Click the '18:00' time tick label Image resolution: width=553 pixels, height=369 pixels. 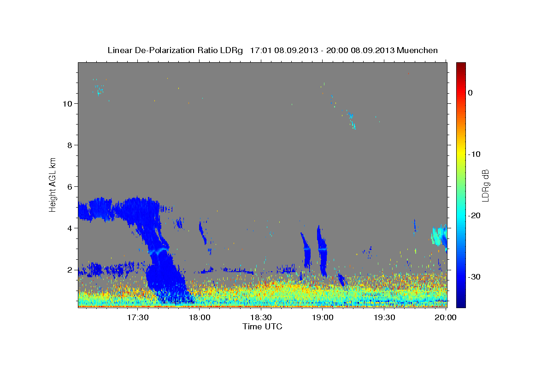point(200,318)
